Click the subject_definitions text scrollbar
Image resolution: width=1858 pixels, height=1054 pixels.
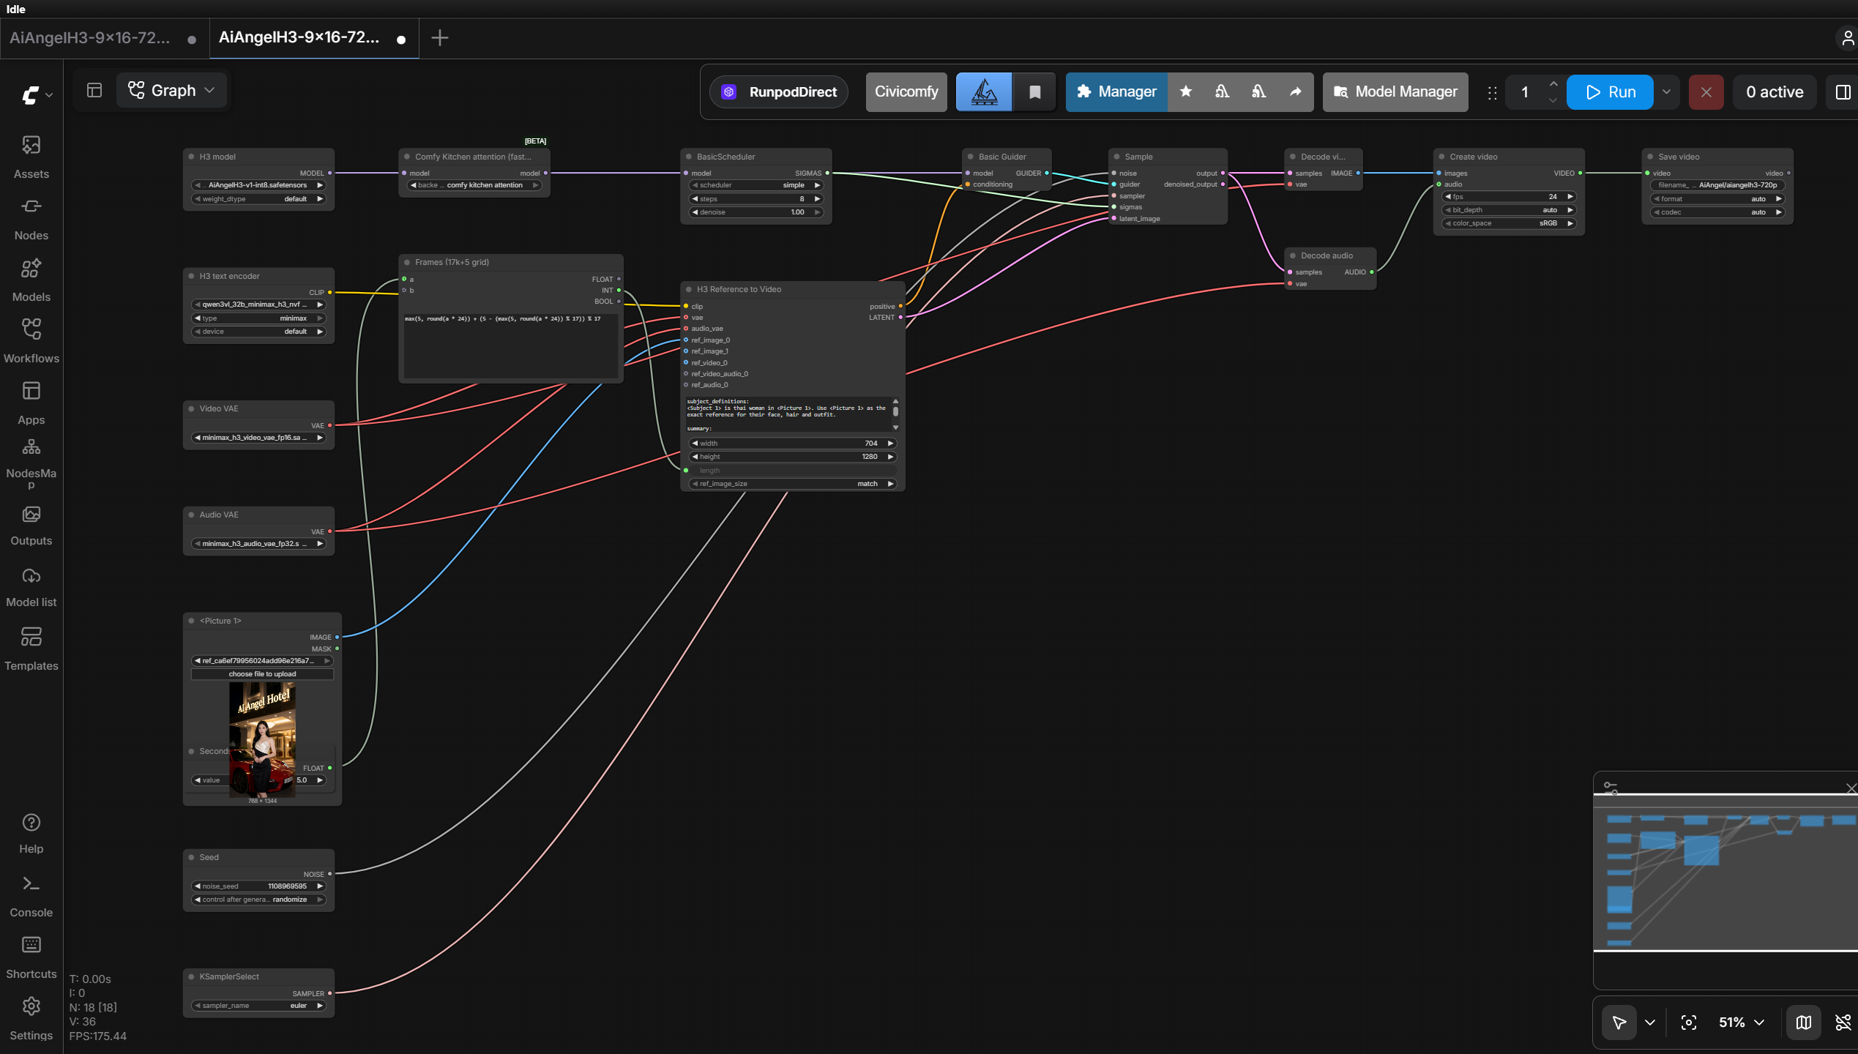(895, 412)
